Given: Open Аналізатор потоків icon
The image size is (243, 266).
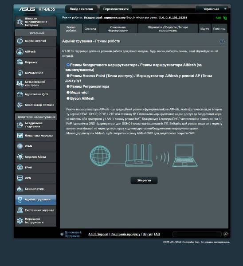Looking at the screenshot, I should [20, 105].
